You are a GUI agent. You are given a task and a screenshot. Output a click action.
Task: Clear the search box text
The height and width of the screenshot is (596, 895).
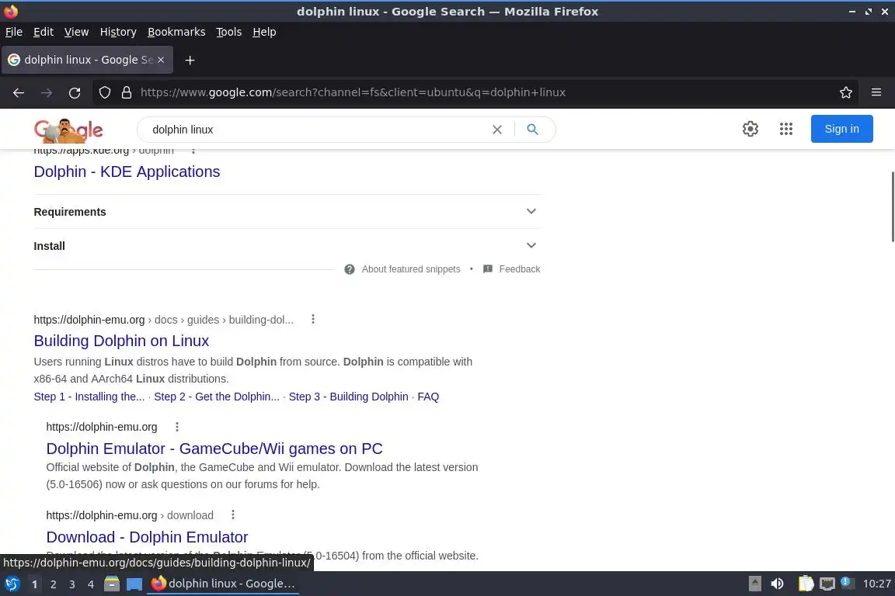pyautogui.click(x=497, y=130)
